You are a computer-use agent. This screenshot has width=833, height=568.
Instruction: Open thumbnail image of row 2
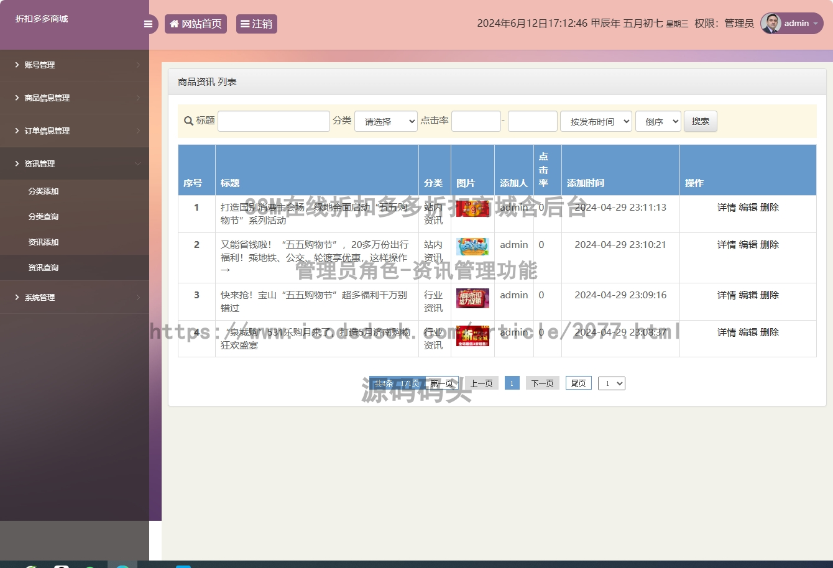click(472, 247)
